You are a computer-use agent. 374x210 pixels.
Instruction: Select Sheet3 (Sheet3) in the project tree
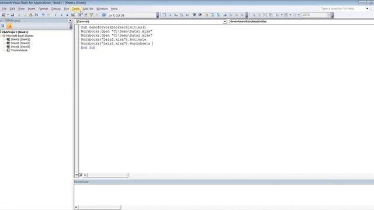point(20,47)
